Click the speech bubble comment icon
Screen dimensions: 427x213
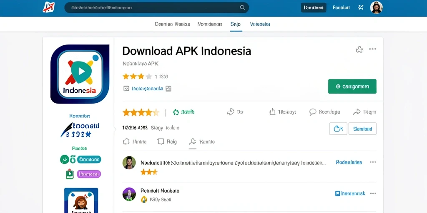click(313, 112)
